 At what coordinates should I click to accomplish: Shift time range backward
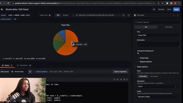click(x=73, y=15)
